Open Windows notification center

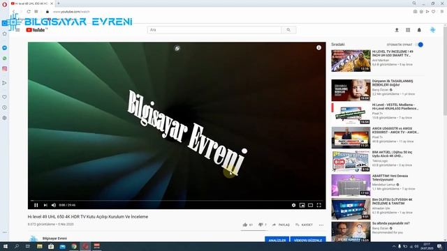tap(439, 246)
